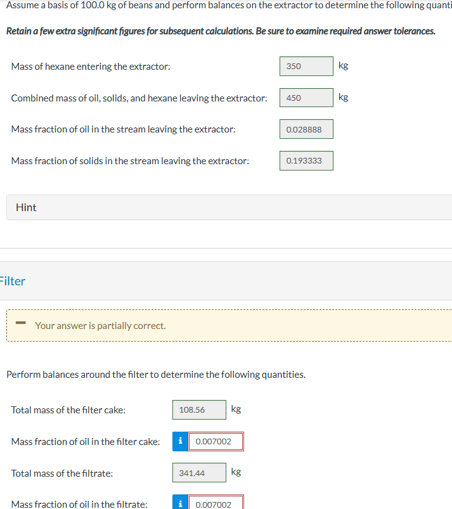Click the 'Your answer is partially correct' message

[100, 326]
